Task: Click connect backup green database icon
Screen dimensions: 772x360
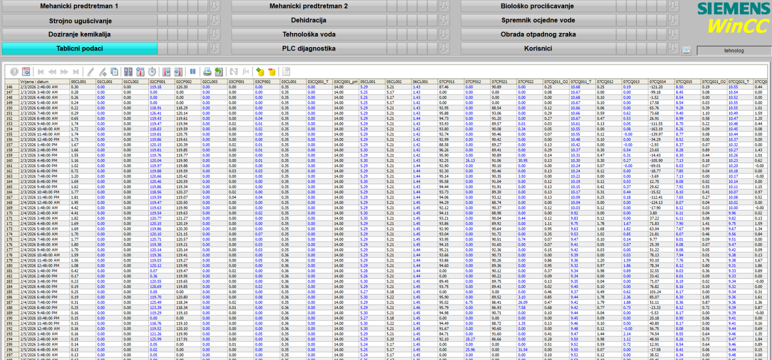Action: [260, 72]
